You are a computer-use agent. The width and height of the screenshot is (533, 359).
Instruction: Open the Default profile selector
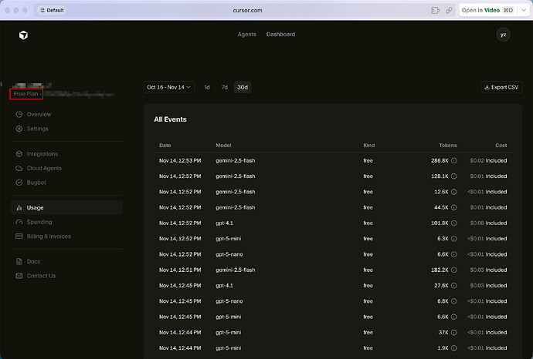pyautogui.click(x=52, y=10)
